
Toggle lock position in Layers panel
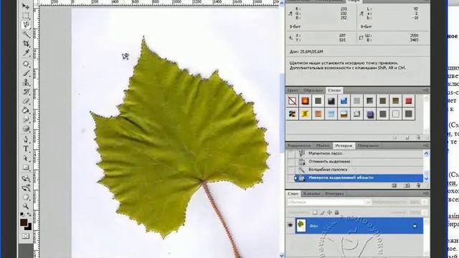pos(329,212)
